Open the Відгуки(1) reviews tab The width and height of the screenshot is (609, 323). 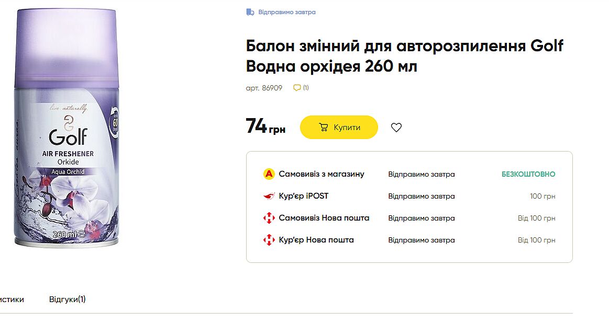pos(68,299)
